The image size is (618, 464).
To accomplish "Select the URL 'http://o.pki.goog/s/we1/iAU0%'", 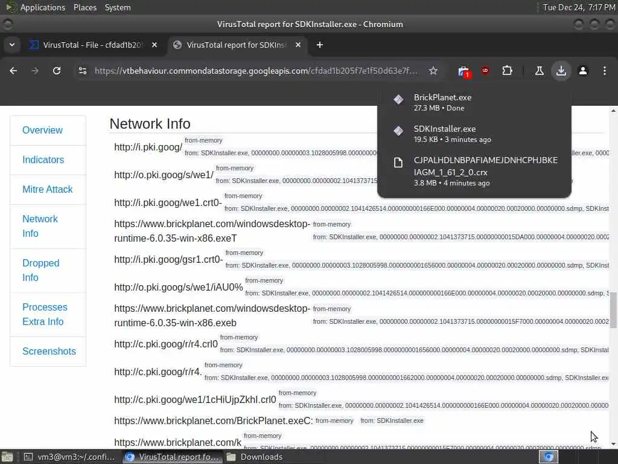I will [x=179, y=287].
